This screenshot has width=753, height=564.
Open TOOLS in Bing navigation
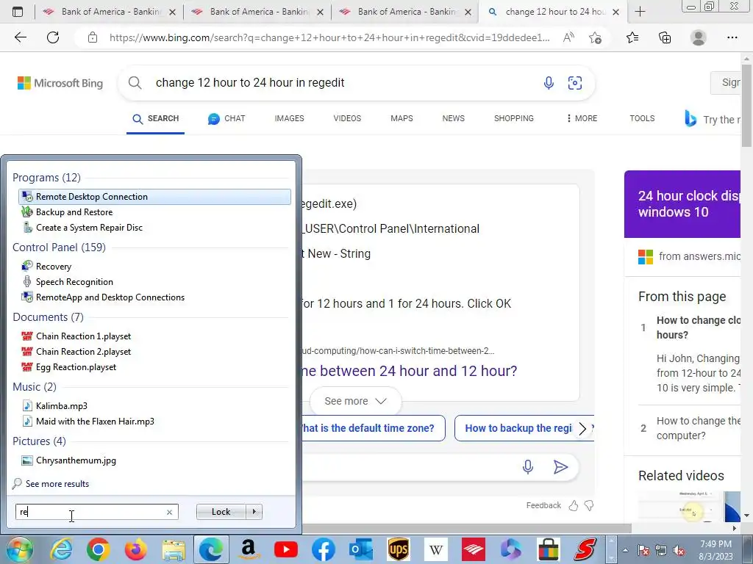point(642,118)
